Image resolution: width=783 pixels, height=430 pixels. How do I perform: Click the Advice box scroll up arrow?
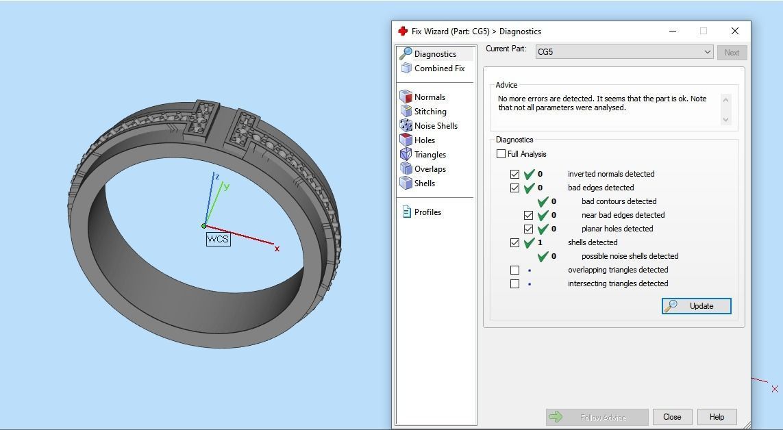coord(725,100)
